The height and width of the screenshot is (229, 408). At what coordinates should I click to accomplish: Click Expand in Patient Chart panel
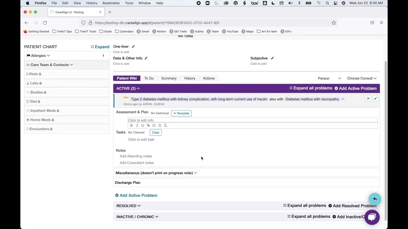[x=100, y=47]
